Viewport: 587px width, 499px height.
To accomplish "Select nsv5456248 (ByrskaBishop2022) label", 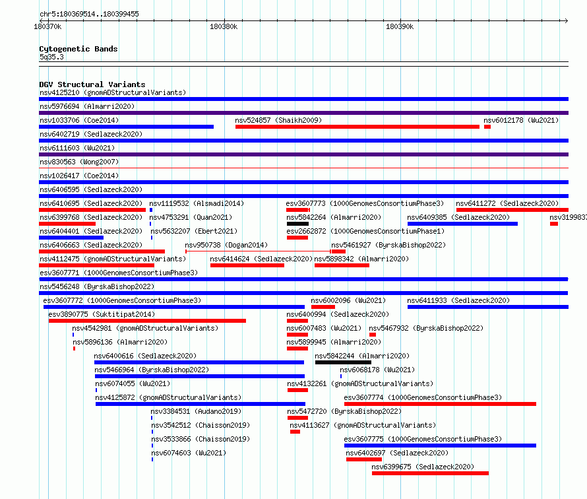I will (x=97, y=286).
